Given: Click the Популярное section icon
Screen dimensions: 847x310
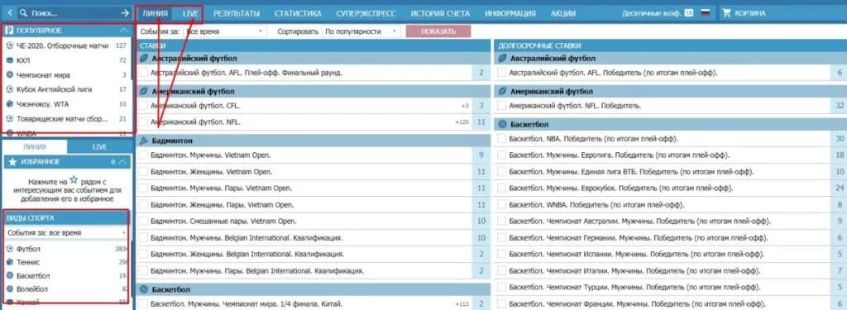Looking at the screenshot, I should pyautogui.click(x=10, y=31).
